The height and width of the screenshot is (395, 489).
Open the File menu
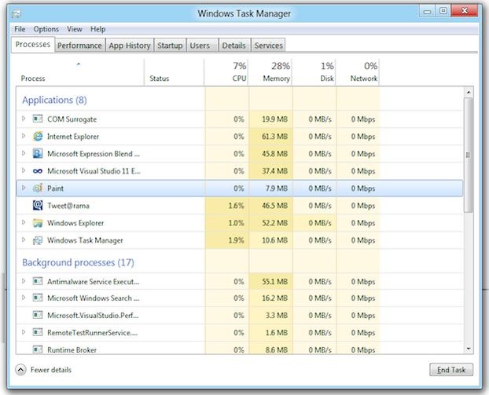click(20, 29)
